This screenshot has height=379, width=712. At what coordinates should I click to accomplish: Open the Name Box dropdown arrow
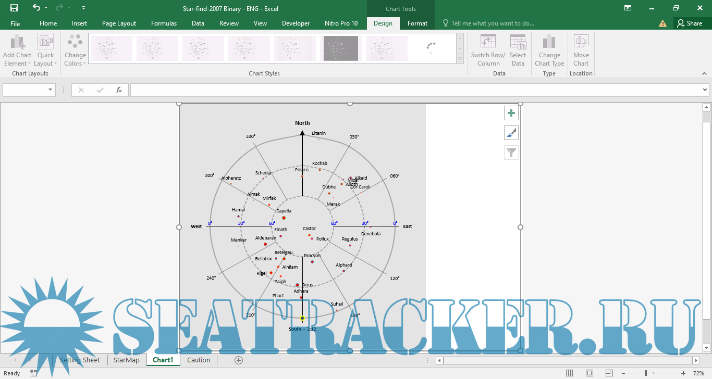51,90
